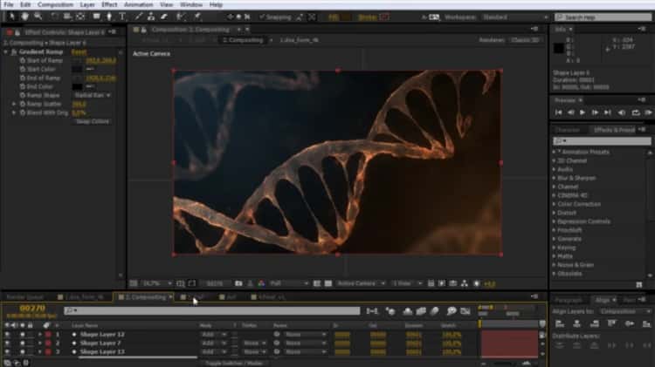Click the Frame Blending icon in timeline
This screenshot has width=655, height=367.
421,311
